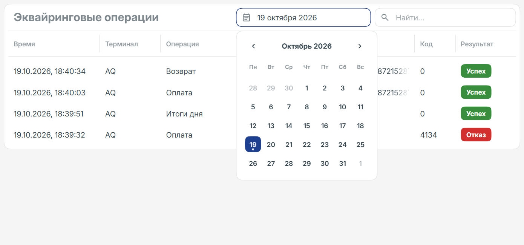
Task: Pick day 26 in the calendar
Action: pyautogui.click(x=253, y=164)
